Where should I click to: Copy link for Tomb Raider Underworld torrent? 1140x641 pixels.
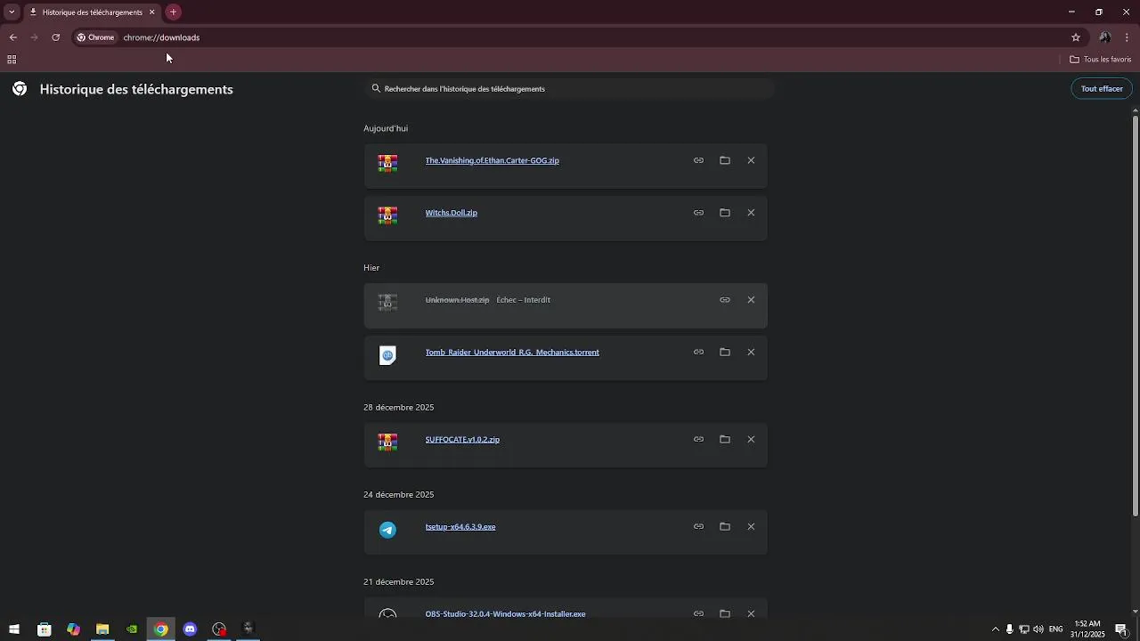pos(698,352)
